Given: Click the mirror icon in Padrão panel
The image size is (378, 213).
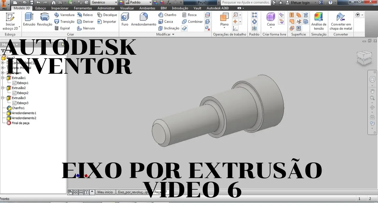Looking at the screenshot, I should 254,28.
